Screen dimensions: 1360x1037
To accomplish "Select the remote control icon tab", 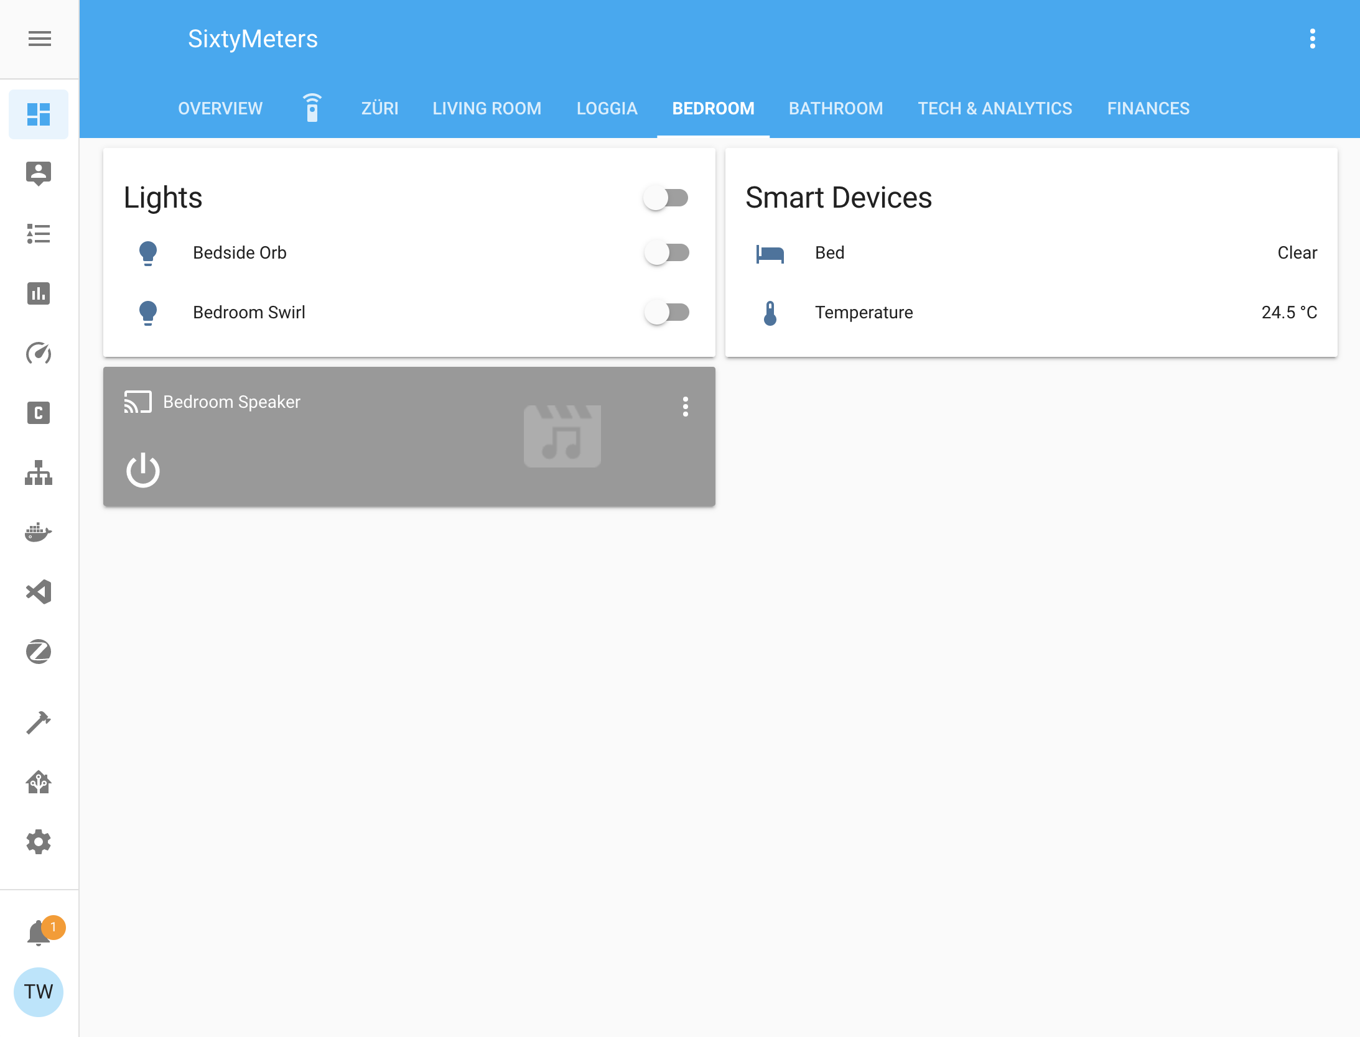I will (312, 108).
